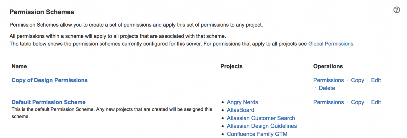Copy the Default Permission Scheme
The height and width of the screenshot is (138, 407).
pyautogui.click(x=357, y=102)
